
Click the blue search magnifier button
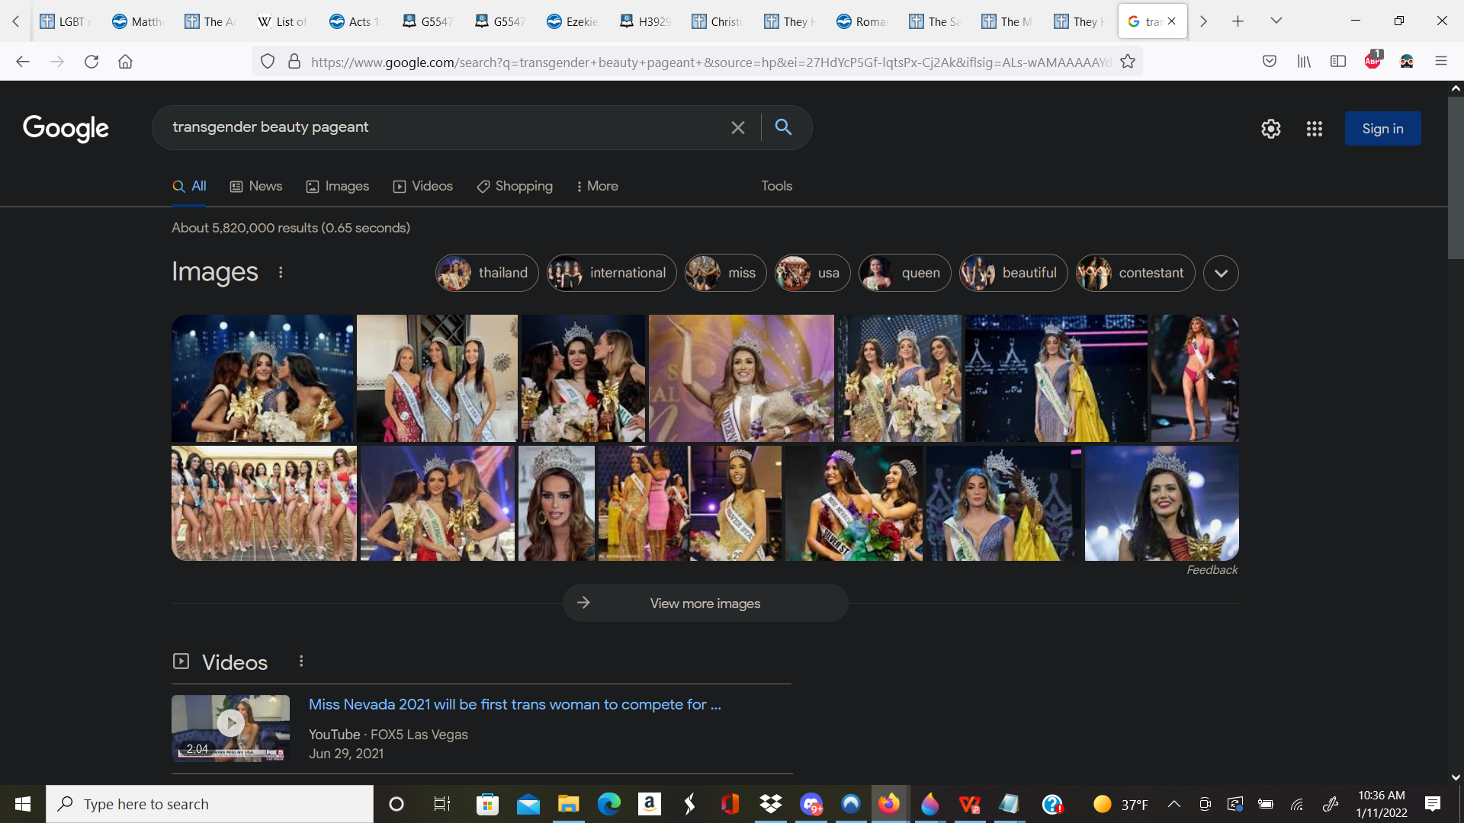[783, 126]
